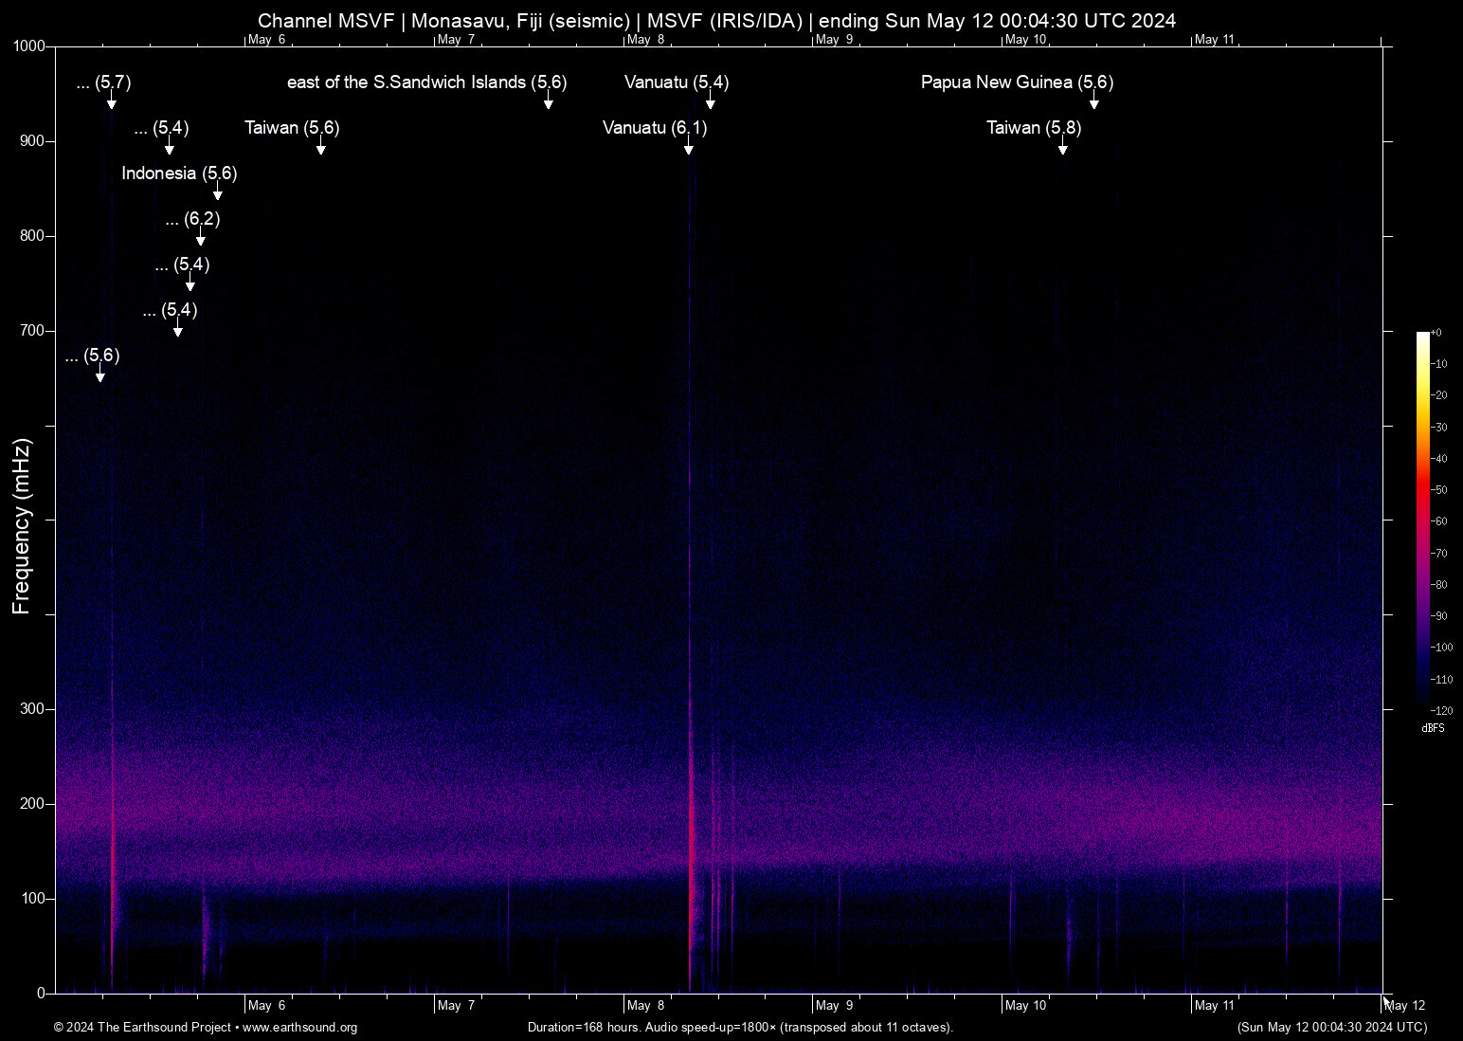
Task: Select the Papua New Guinea (5.6) arrow
Action: tap(1093, 100)
